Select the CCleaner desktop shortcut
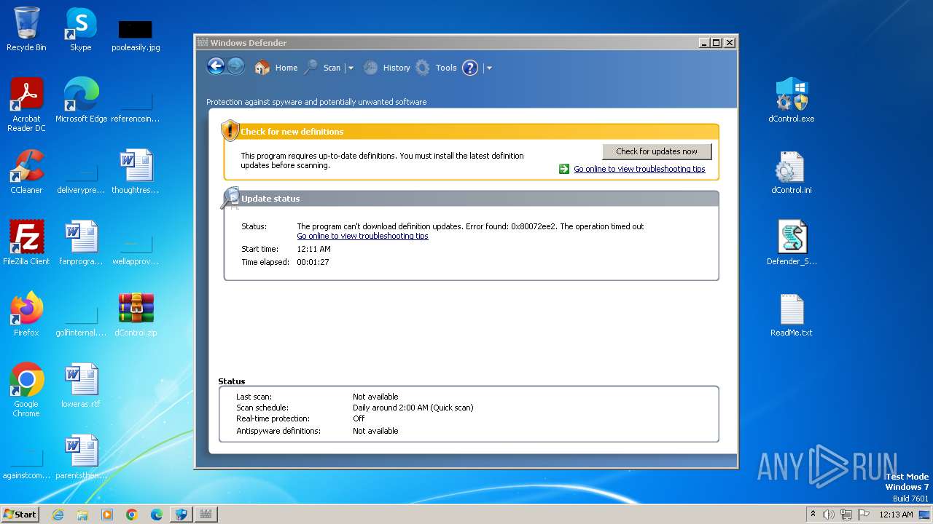 coord(26,172)
